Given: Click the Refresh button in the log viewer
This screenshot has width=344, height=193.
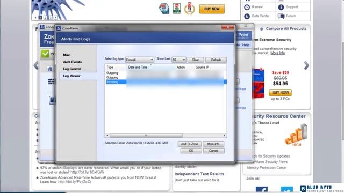Looking at the screenshot, I should click(x=216, y=60).
